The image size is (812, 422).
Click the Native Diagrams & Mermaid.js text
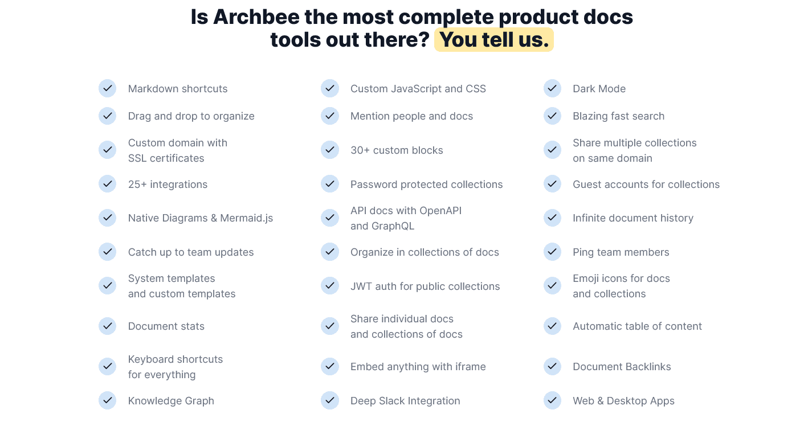(x=200, y=218)
